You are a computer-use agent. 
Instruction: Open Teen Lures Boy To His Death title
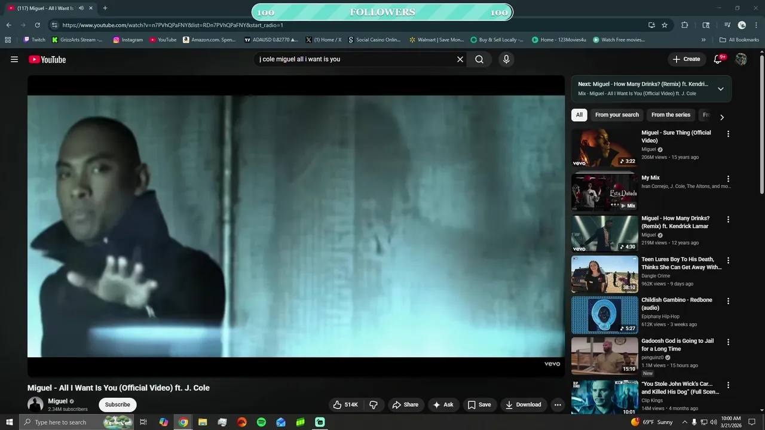tap(681, 263)
